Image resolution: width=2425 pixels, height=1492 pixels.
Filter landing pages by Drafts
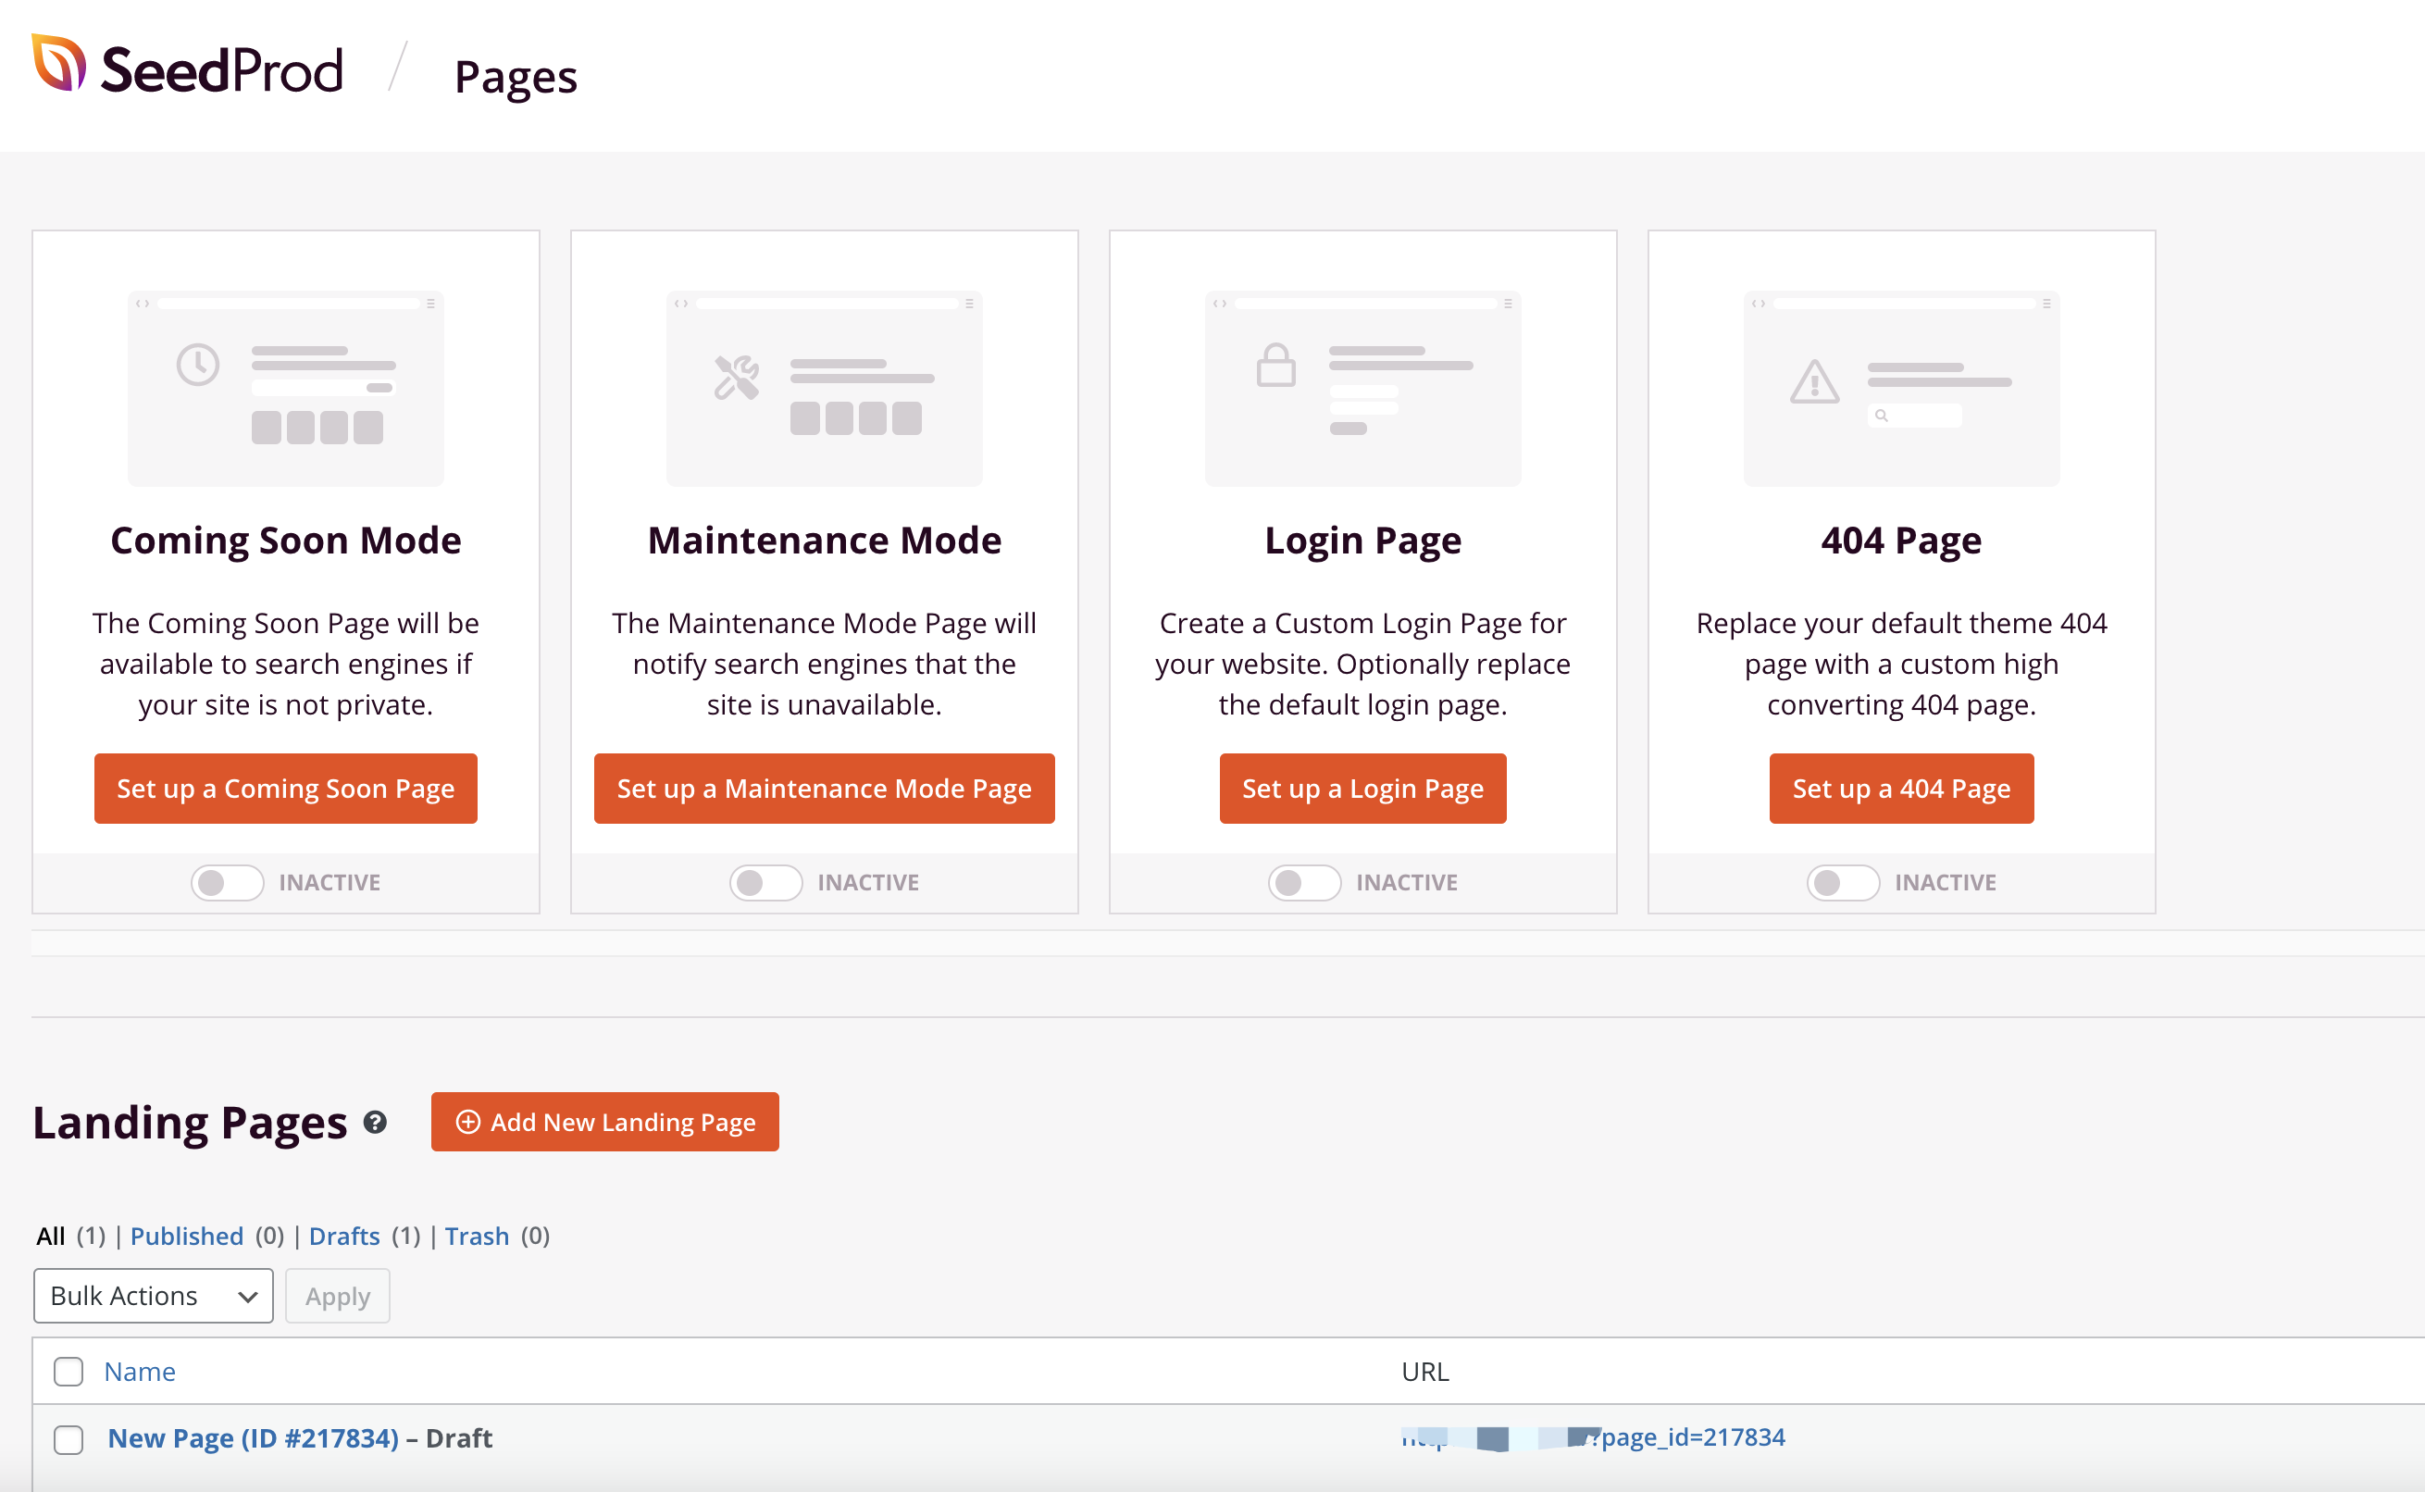tap(343, 1236)
